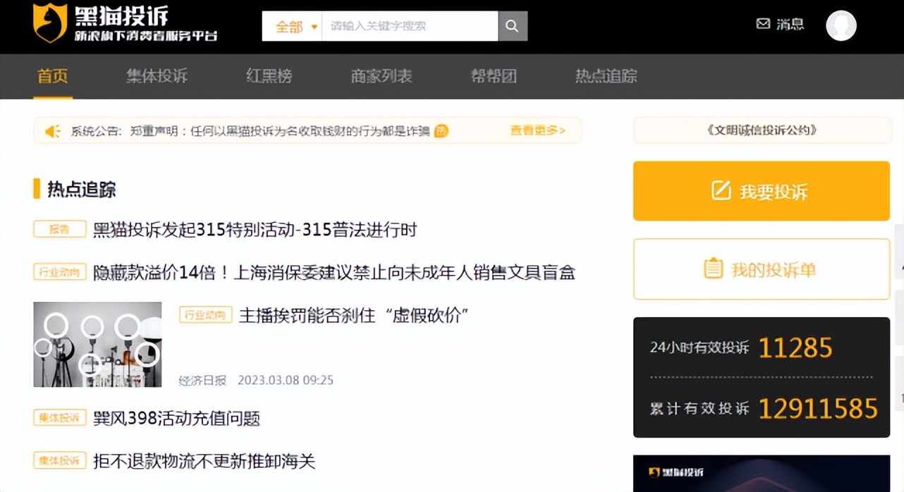Image resolution: width=904 pixels, height=492 pixels.
Task: Navigate to 帮帮团 in the top menu
Action: point(494,77)
